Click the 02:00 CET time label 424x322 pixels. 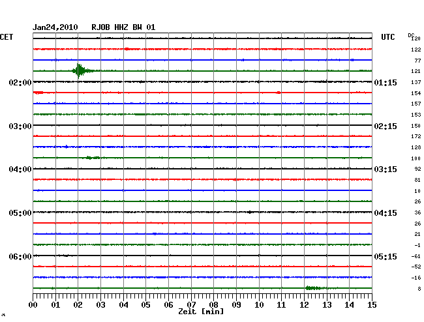(x=20, y=83)
